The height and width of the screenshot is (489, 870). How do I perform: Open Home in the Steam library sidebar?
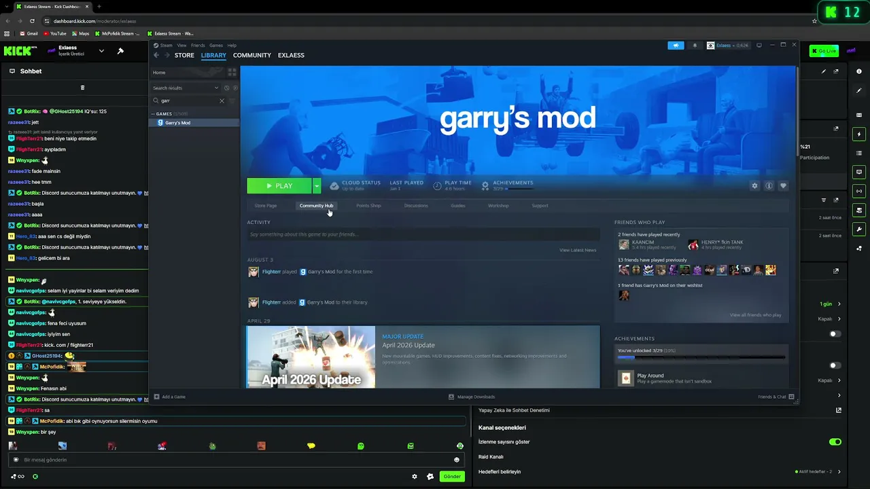(x=188, y=72)
